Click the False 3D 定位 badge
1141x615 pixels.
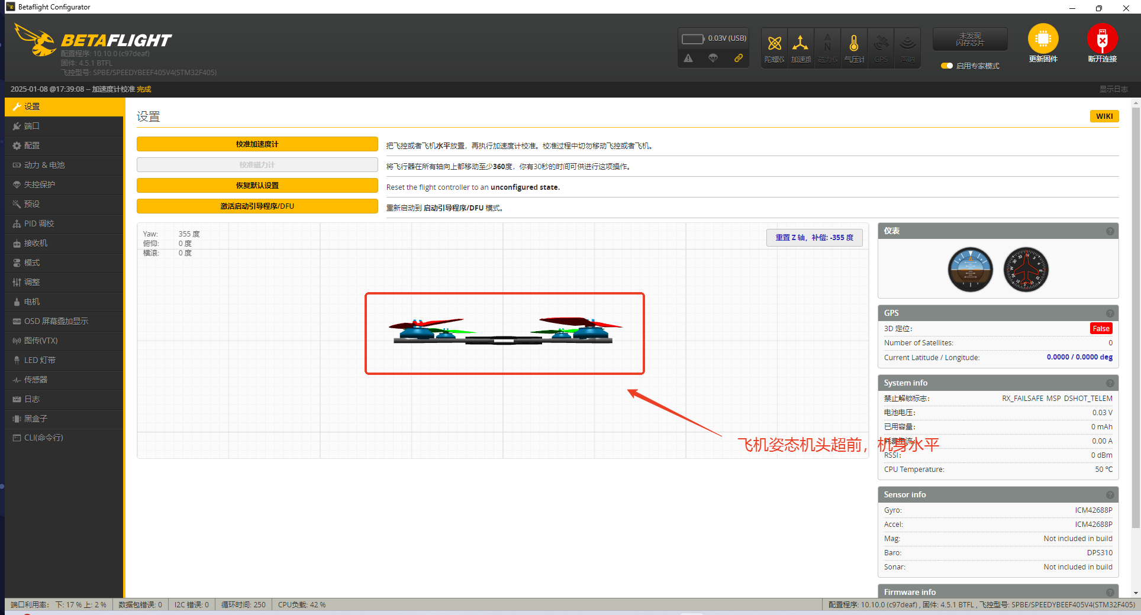click(1101, 329)
